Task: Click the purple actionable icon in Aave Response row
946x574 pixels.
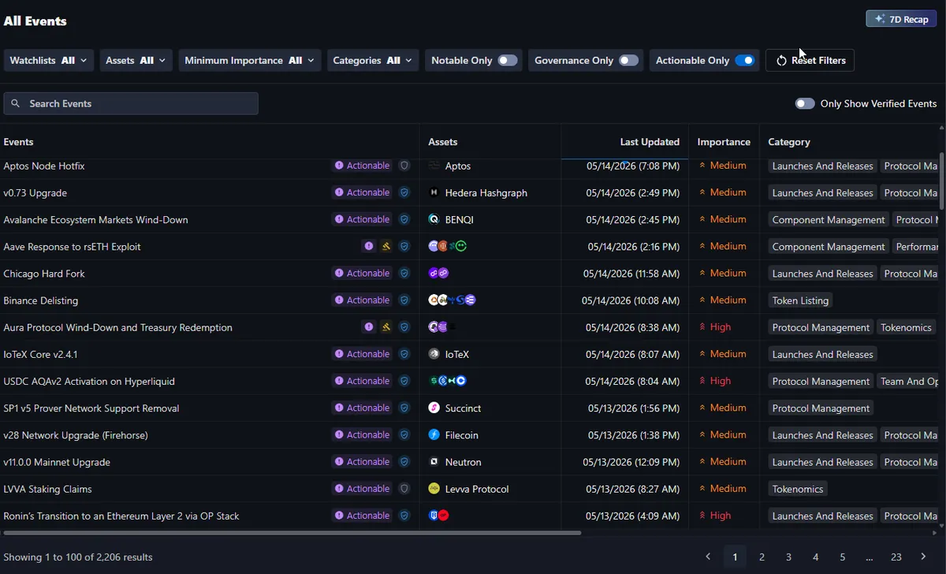Action: tap(368, 246)
